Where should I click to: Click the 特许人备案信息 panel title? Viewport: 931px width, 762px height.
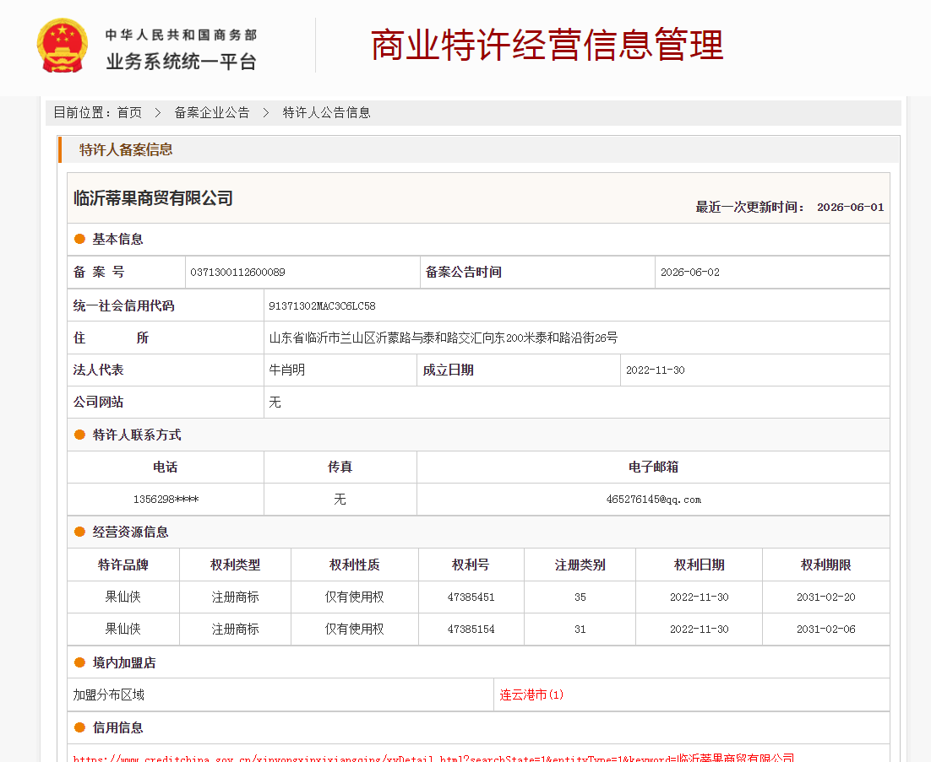[x=126, y=149]
